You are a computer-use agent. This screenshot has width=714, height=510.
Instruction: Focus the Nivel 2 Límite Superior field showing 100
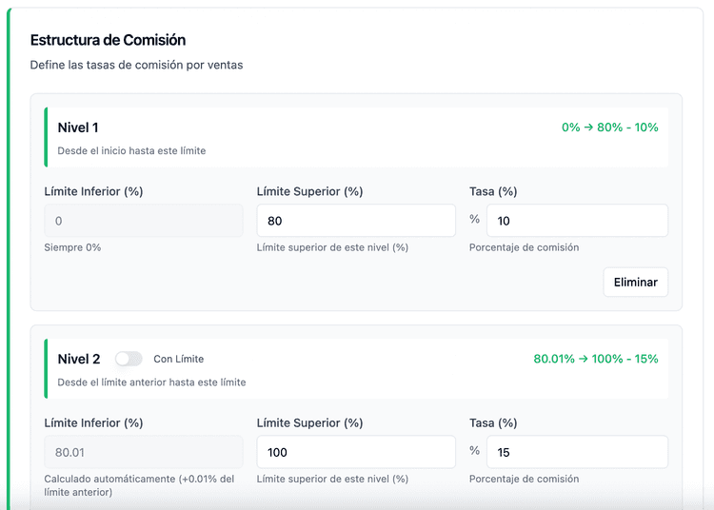pos(356,452)
